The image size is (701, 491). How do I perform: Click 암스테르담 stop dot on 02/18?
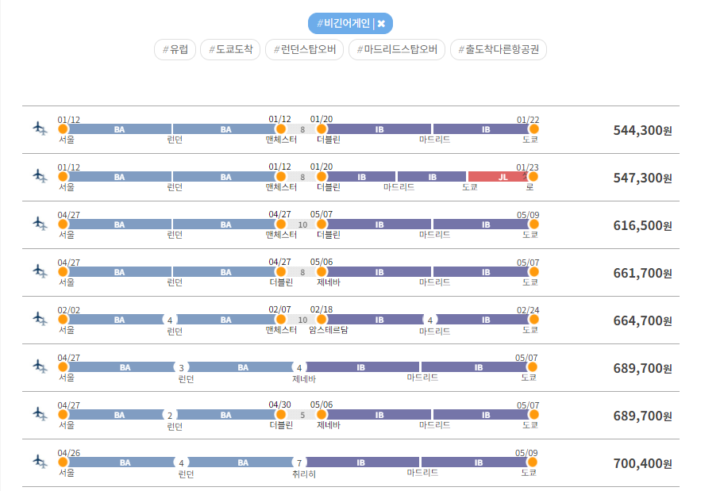click(322, 320)
